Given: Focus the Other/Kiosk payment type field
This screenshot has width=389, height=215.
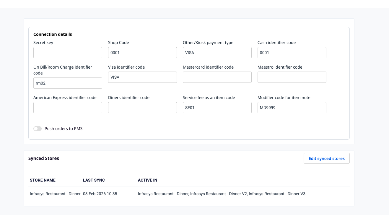Looking at the screenshot, I should pyautogui.click(x=217, y=53).
